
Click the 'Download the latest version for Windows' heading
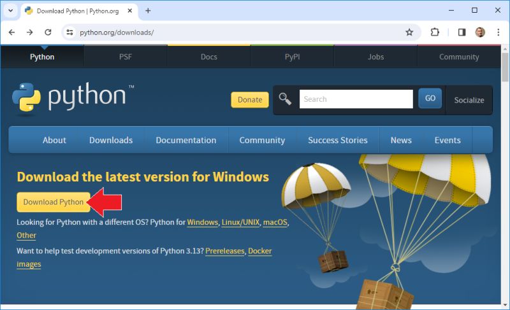pos(143,177)
